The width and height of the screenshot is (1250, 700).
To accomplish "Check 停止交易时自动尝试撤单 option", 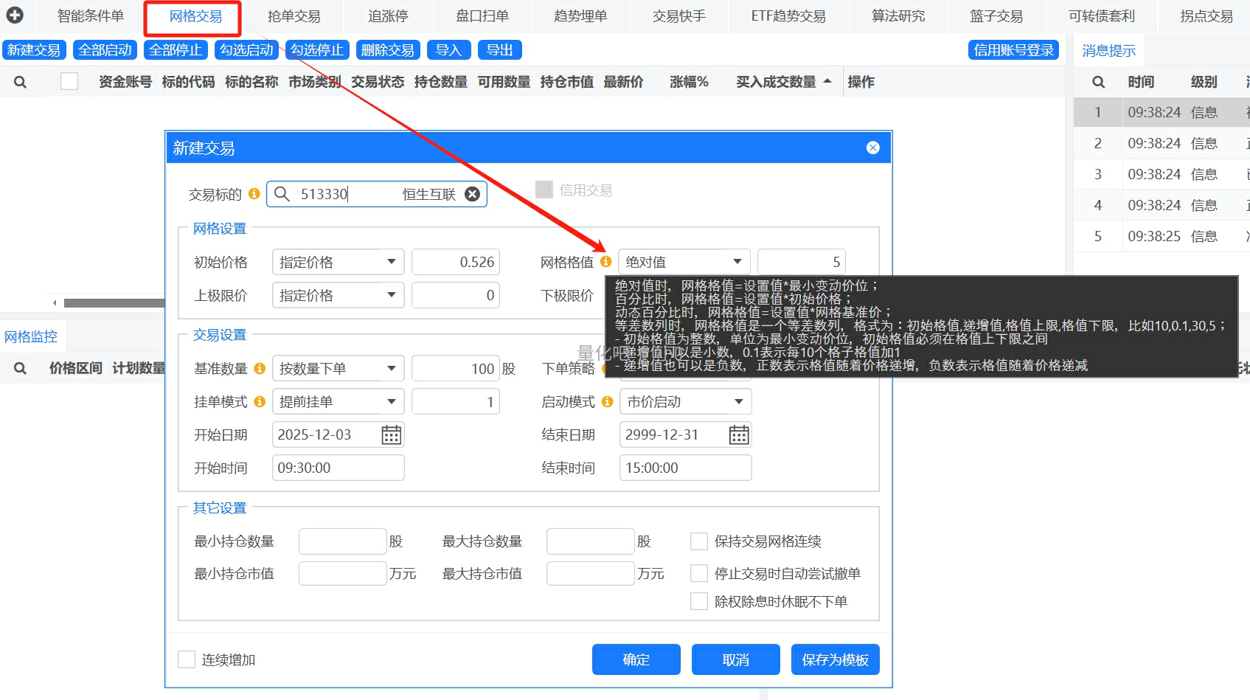I will (x=698, y=573).
